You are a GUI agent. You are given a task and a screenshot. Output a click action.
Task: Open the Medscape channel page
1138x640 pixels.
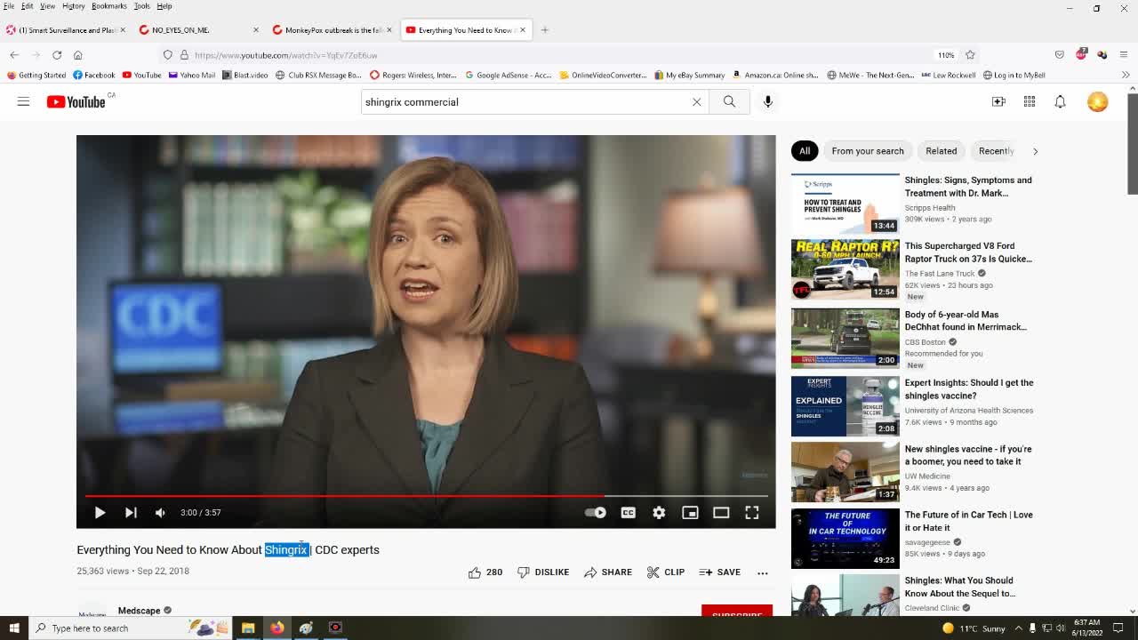coord(140,611)
